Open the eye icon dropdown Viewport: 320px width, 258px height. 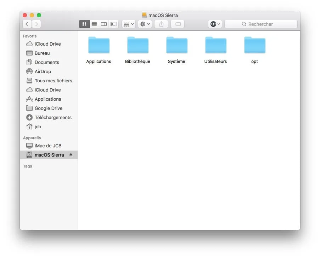[215, 24]
